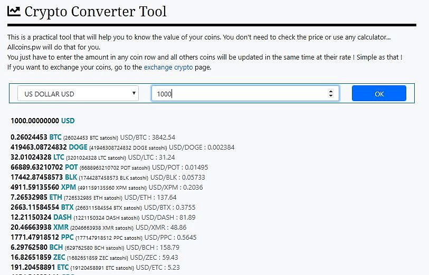Click the 0.26024453 BTC amount

click(29, 137)
